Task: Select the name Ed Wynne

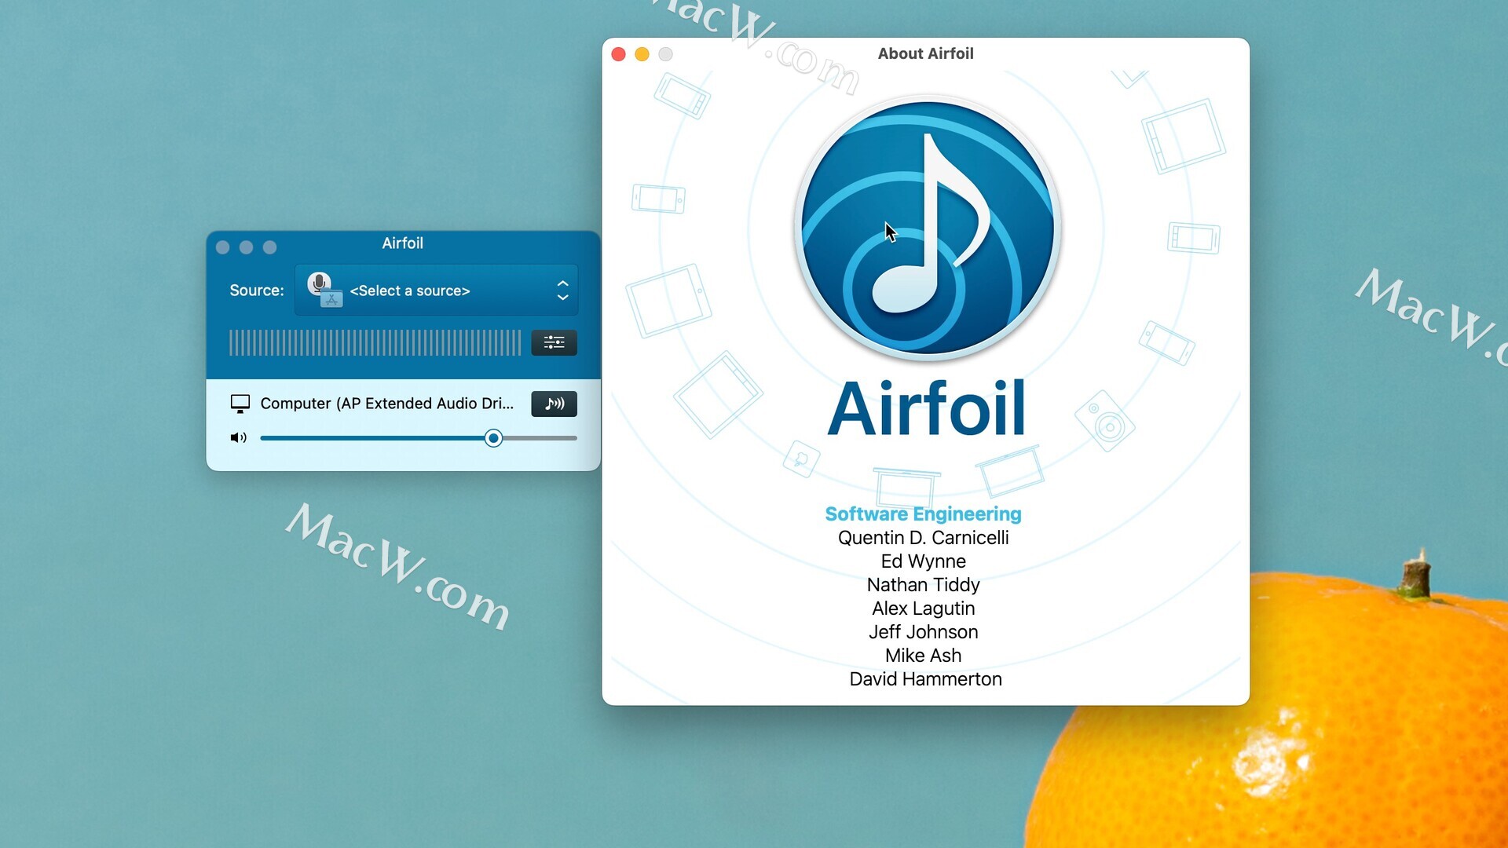Action: tap(923, 561)
